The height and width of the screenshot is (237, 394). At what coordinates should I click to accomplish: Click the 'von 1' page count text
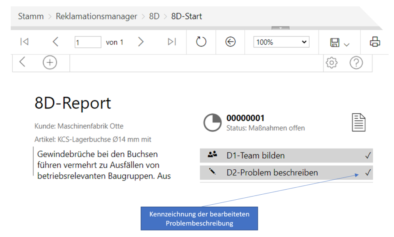(115, 42)
